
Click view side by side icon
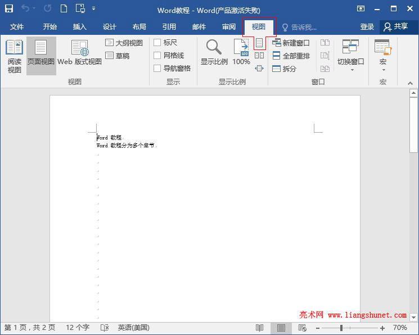pyautogui.click(x=325, y=43)
